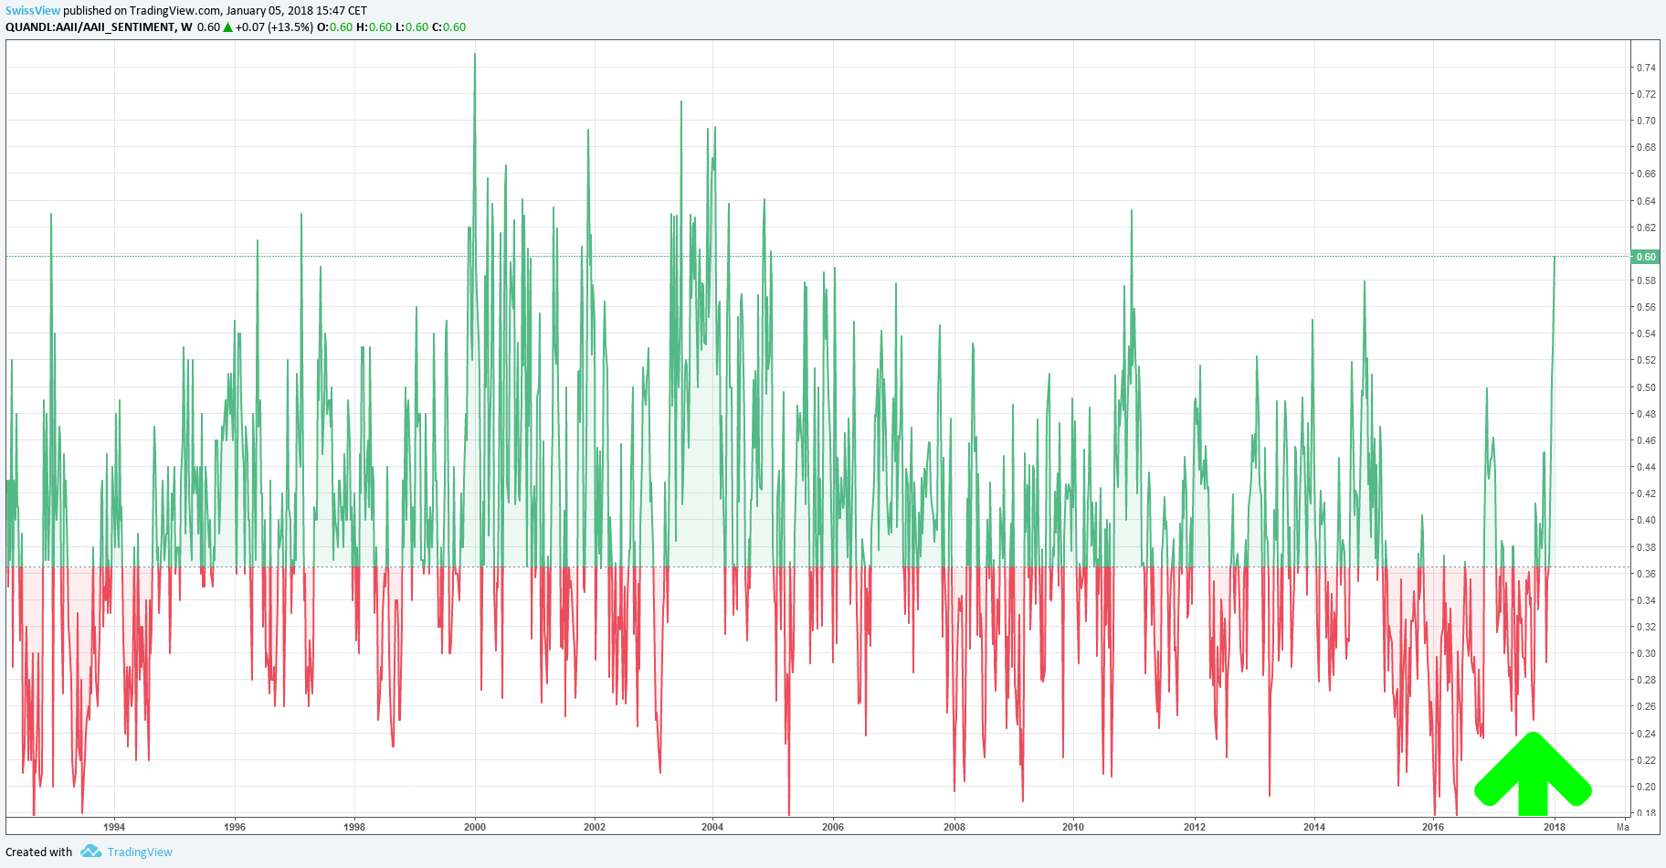Viewport: 1666px width, 868px height.
Task: Click the 0.28 price axis label
Action: [x=1646, y=680]
